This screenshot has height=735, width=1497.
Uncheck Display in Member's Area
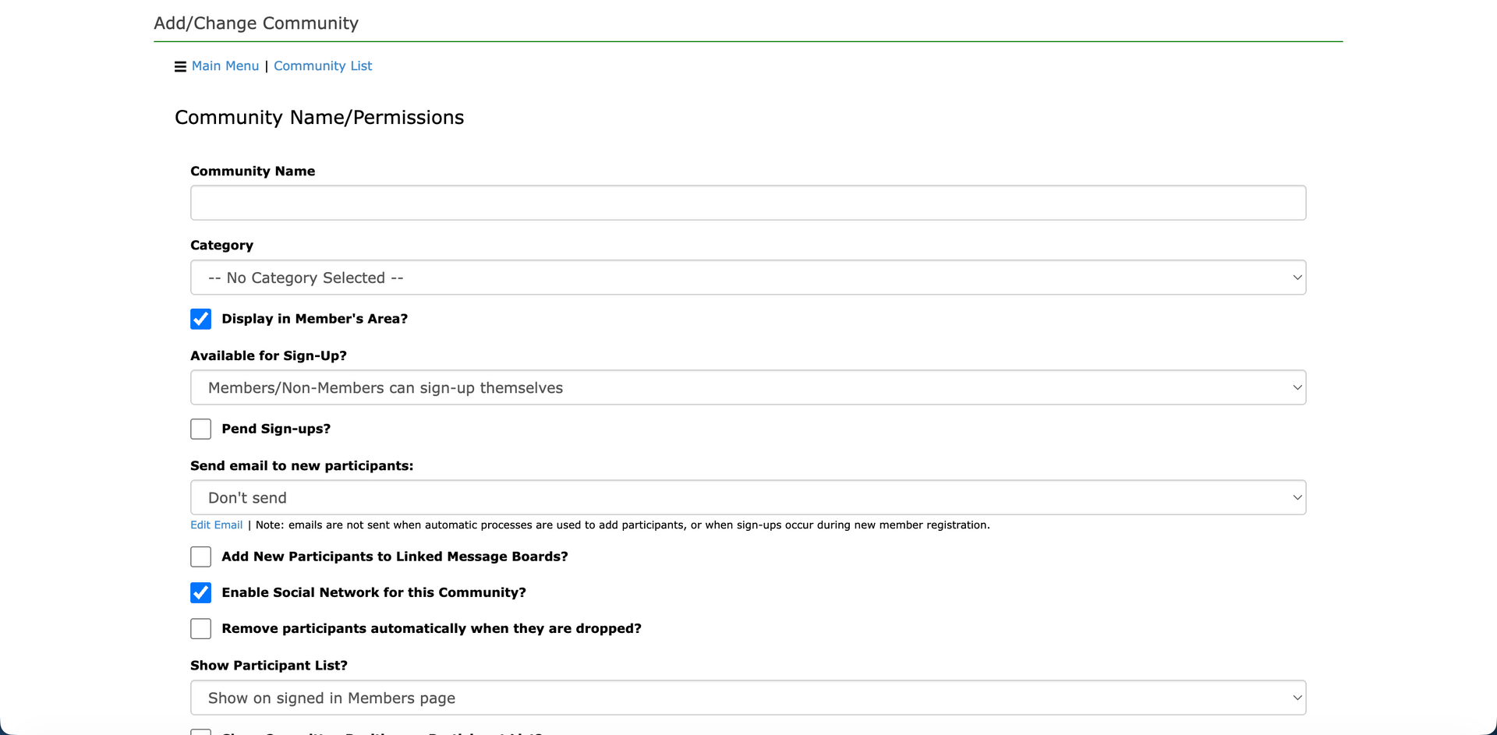200,319
